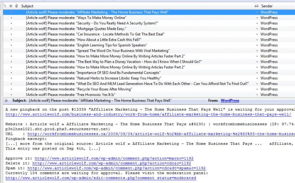The height and width of the screenshot is (183, 295).
Task: Star the "Ways To Make Money Online" message
Action: [11, 17]
